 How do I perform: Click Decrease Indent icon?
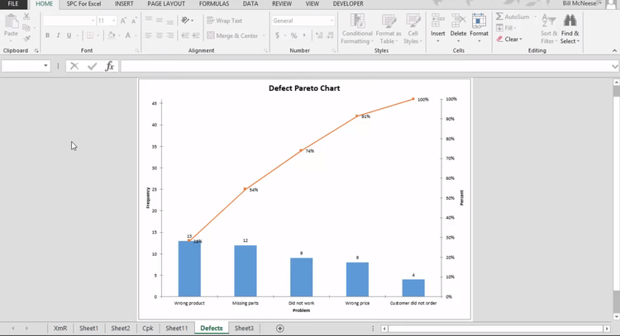click(x=185, y=35)
